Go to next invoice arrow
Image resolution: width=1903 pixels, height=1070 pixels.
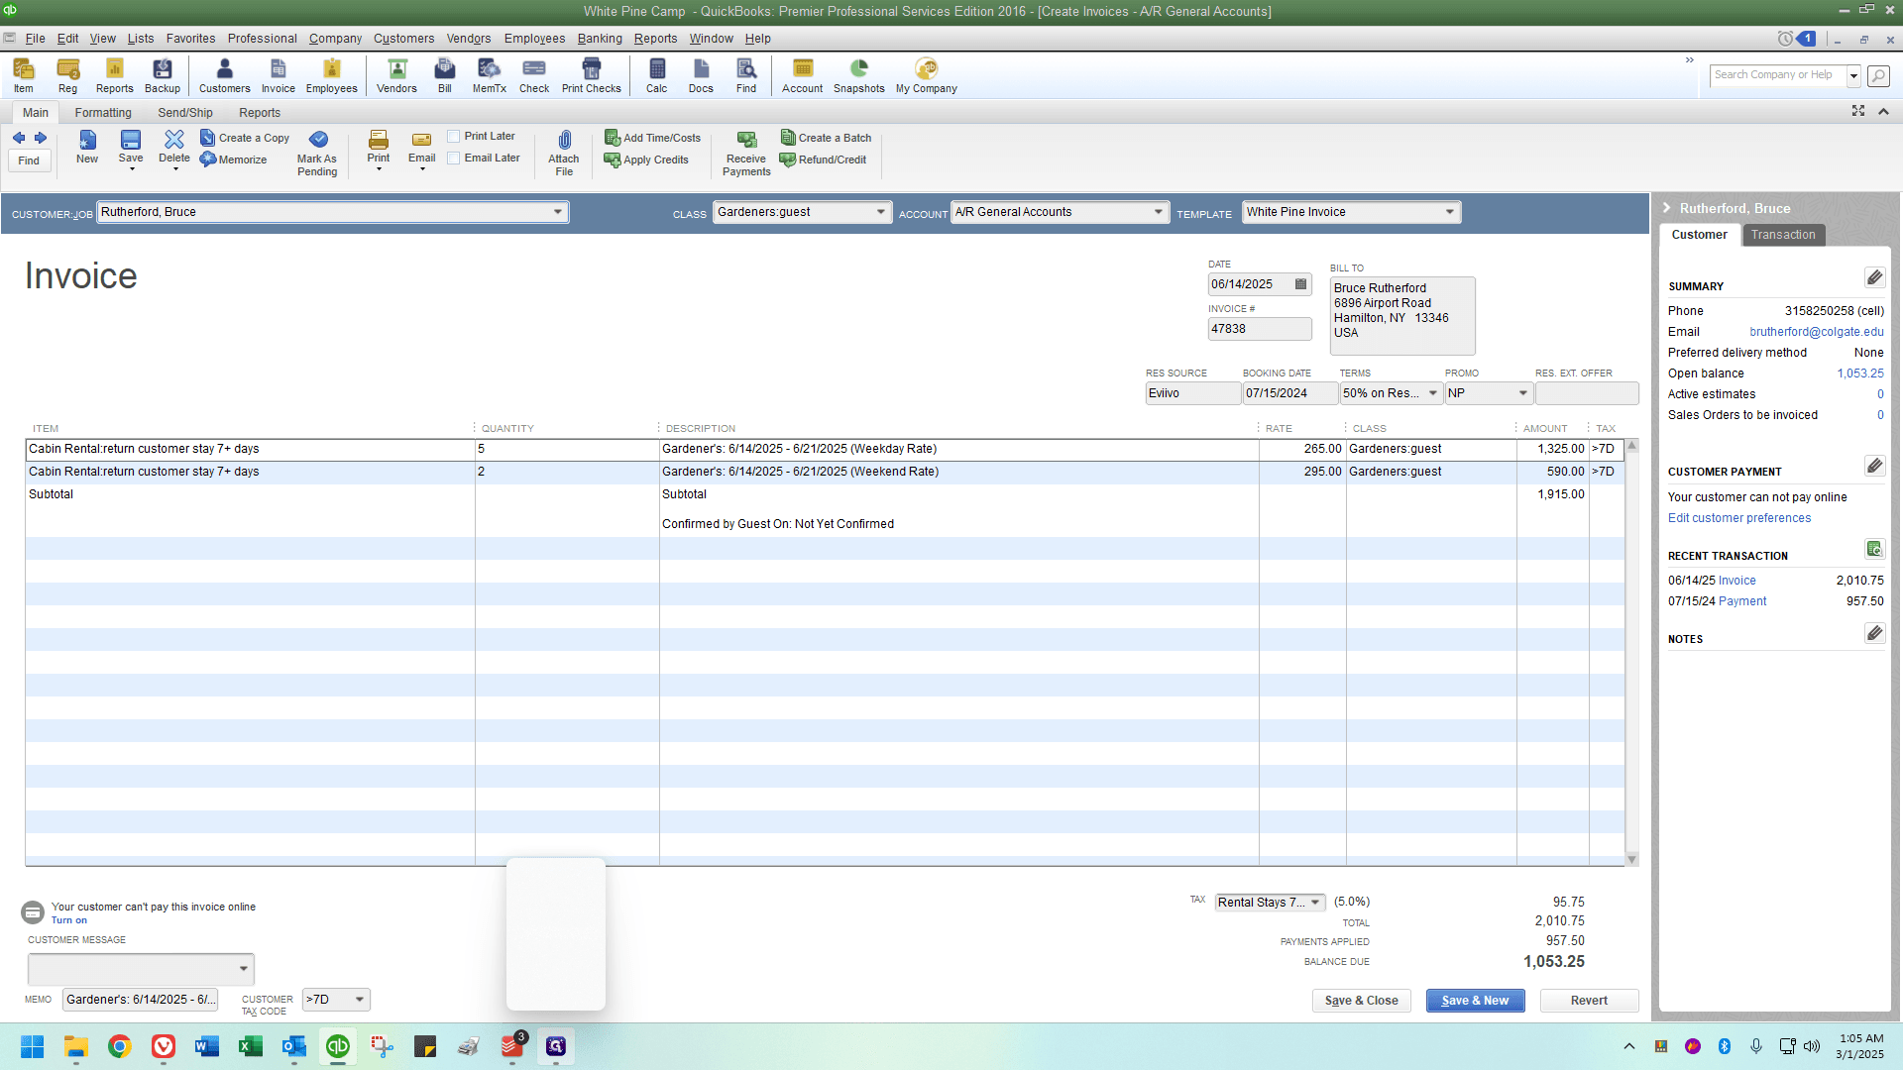(41, 138)
